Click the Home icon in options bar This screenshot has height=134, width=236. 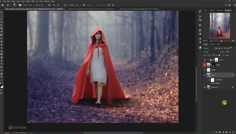point(2,5)
